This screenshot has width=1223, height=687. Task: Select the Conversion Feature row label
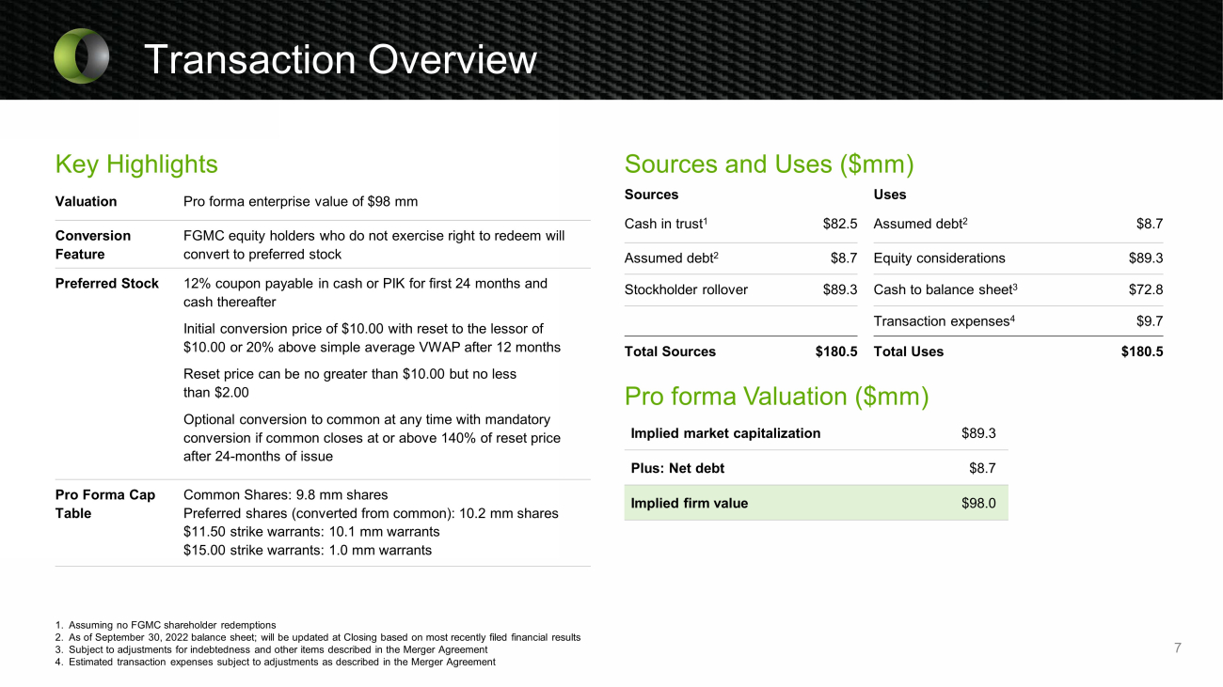(x=93, y=244)
